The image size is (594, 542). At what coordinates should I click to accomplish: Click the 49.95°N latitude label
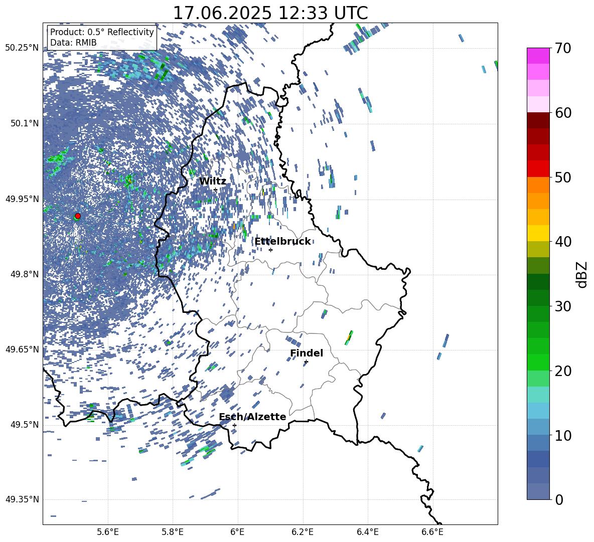22,199
